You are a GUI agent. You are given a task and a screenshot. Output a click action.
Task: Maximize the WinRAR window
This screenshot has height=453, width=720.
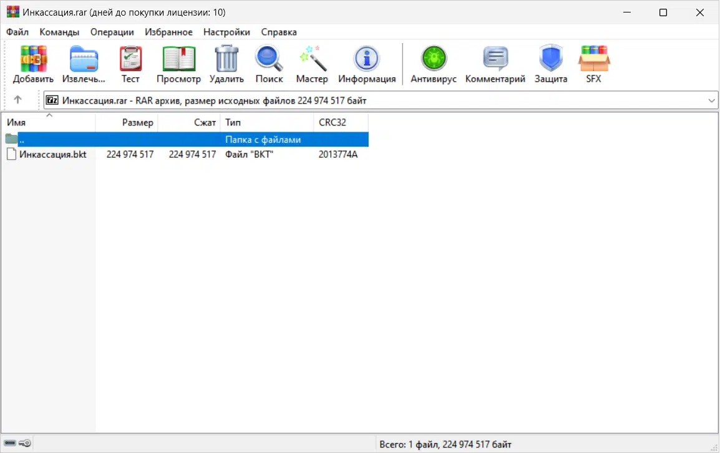(x=663, y=12)
